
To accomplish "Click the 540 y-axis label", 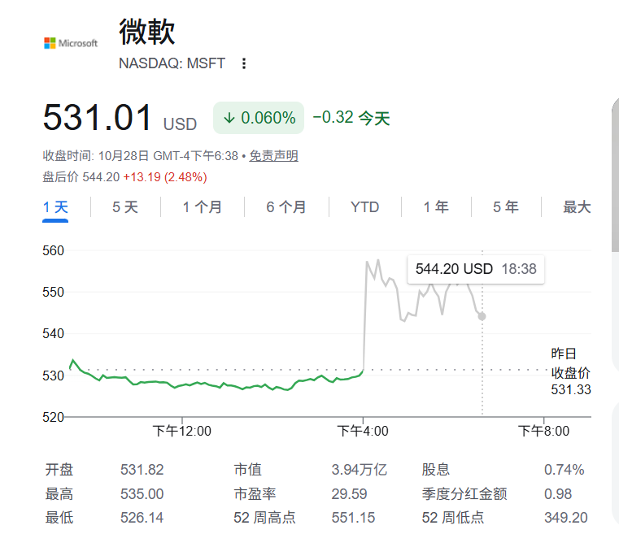I will point(54,334).
